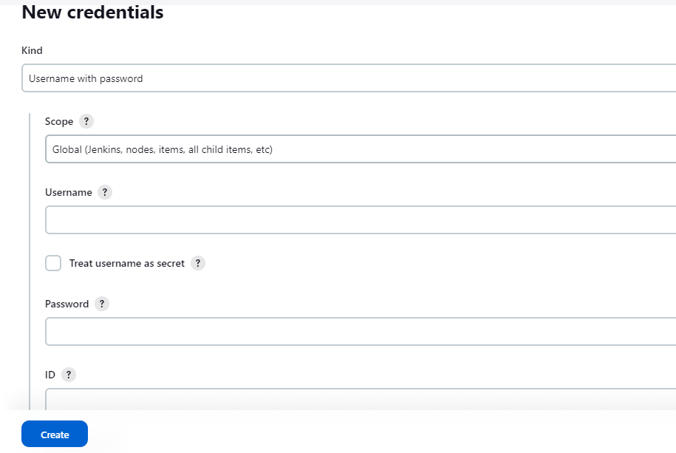Open help icon beside the ID label
Viewport: 676px width, 453px height.
[69, 375]
